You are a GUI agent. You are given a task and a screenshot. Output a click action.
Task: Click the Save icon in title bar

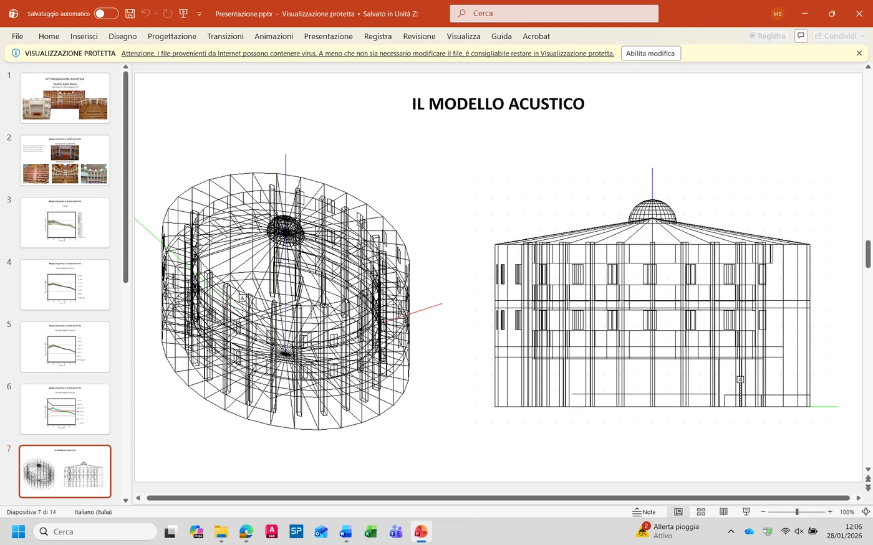point(130,13)
